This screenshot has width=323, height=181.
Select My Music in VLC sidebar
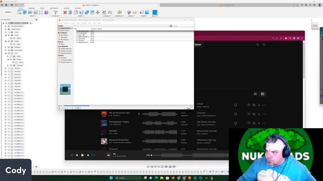(x=64, y=37)
